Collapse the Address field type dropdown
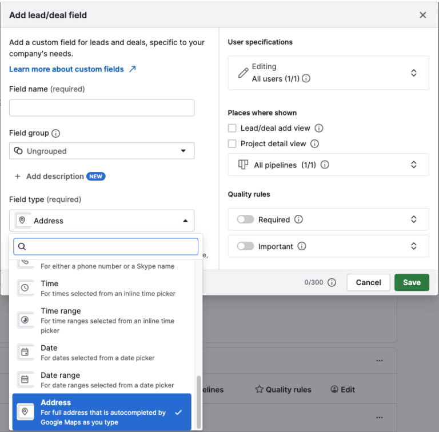This screenshot has width=439, height=432. coord(102,221)
